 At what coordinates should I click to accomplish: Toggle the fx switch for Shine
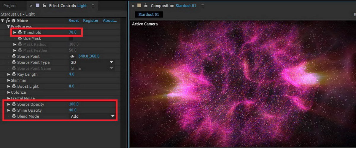(8, 21)
